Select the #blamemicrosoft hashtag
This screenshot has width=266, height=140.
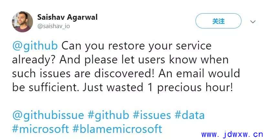[117, 129]
